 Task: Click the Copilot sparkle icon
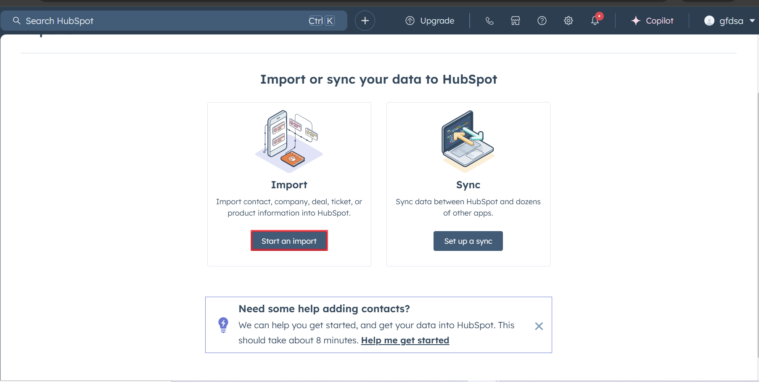pyautogui.click(x=636, y=21)
